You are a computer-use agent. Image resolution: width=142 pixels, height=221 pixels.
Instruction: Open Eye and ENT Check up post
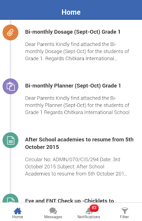69,200
